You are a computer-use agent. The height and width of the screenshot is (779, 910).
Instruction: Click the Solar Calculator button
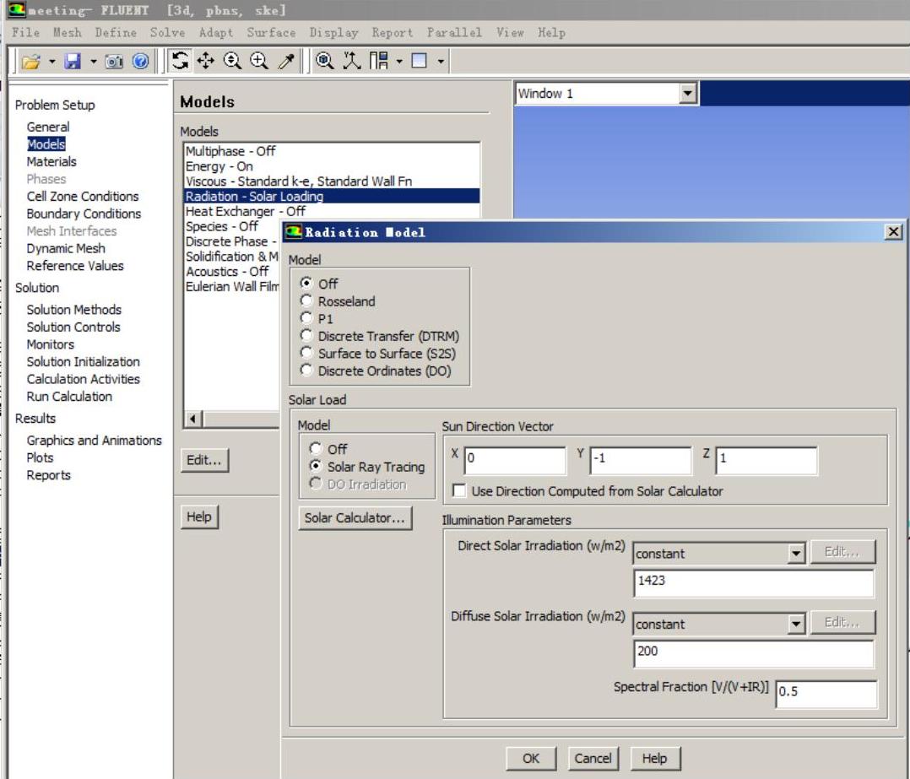355,518
